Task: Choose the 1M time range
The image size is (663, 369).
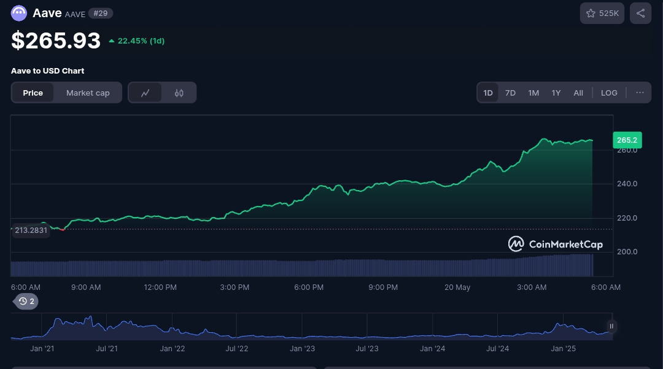Action: pyautogui.click(x=533, y=93)
